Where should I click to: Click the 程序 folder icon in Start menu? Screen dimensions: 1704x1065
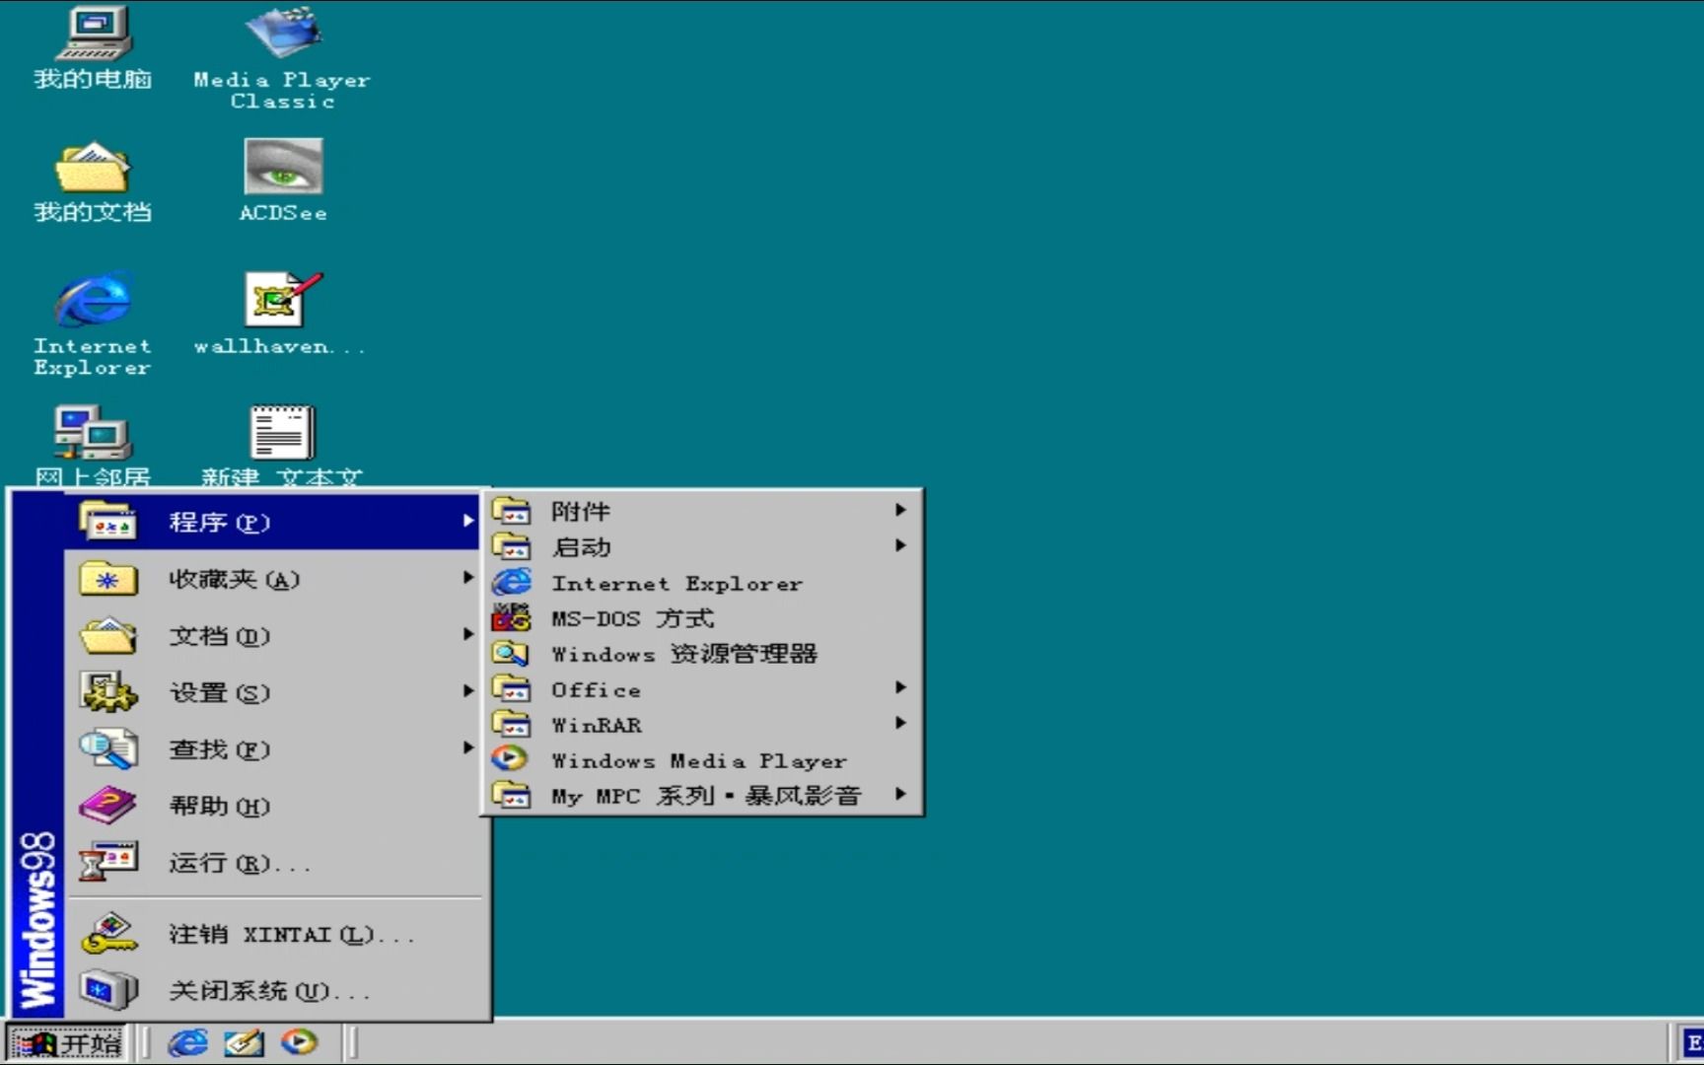[x=108, y=521]
